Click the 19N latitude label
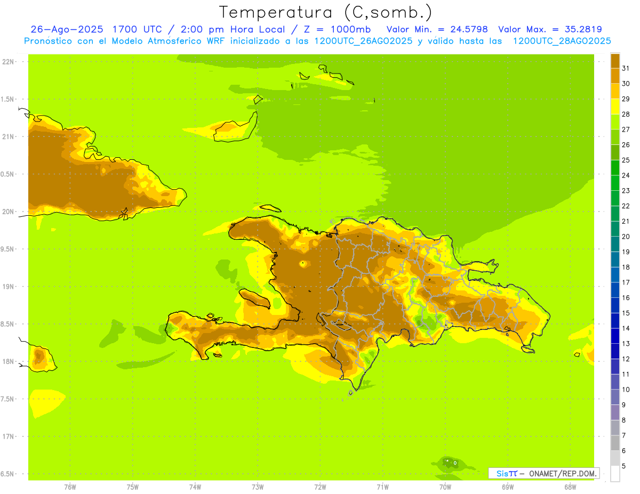This screenshot has width=640, height=494. point(8,287)
